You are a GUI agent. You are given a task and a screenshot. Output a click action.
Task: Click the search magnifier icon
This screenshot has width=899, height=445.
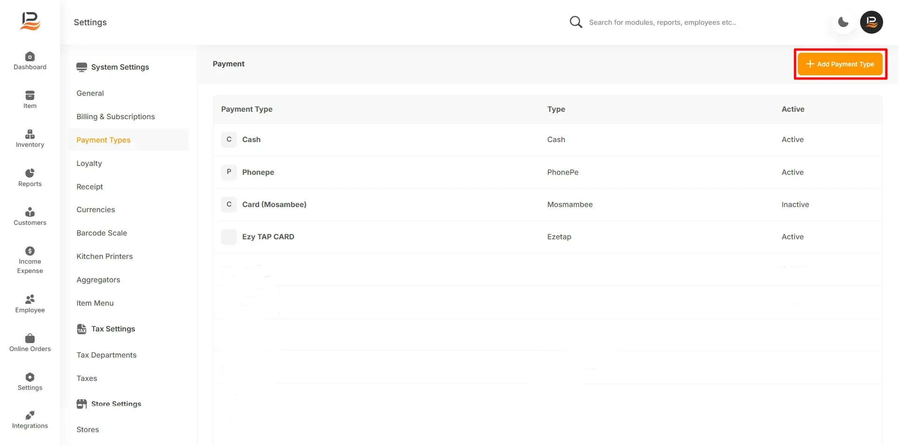click(x=576, y=22)
